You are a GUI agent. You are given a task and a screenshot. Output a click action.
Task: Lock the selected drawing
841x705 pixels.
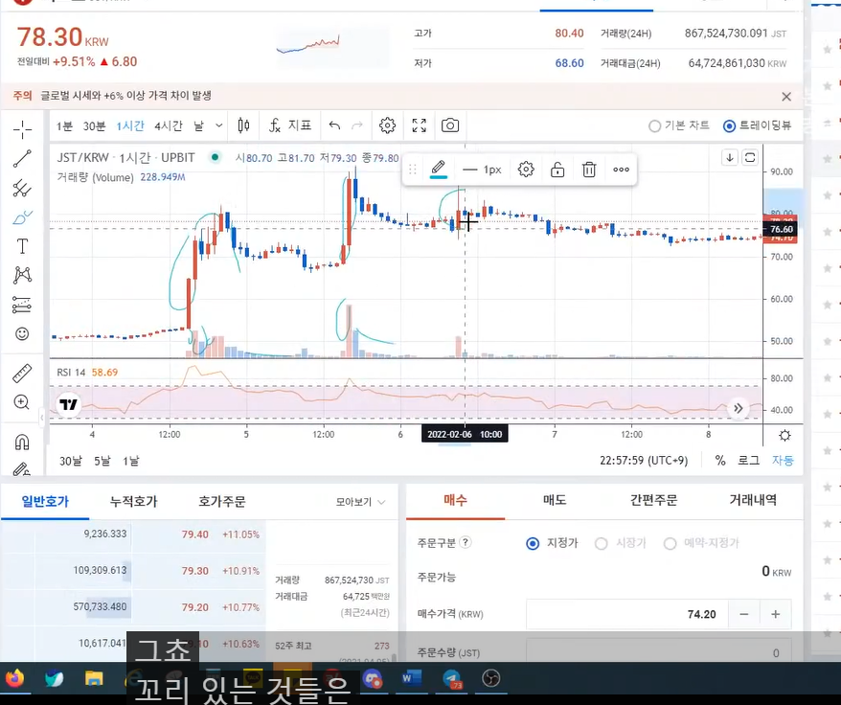[x=557, y=170]
